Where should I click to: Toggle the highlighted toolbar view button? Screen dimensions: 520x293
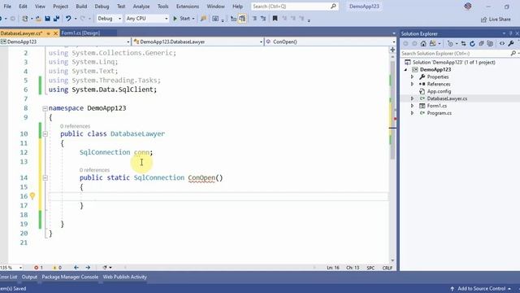pos(242,19)
